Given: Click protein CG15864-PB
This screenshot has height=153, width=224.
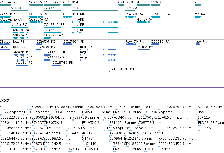Looking at the screenshot, I should 68,44.
